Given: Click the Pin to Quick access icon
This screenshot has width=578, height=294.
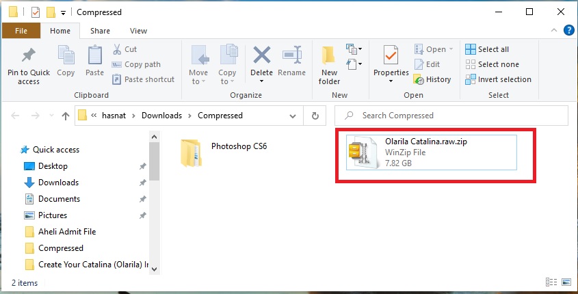Looking at the screenshot, I should pyautogui.click(x=28, y=56).
